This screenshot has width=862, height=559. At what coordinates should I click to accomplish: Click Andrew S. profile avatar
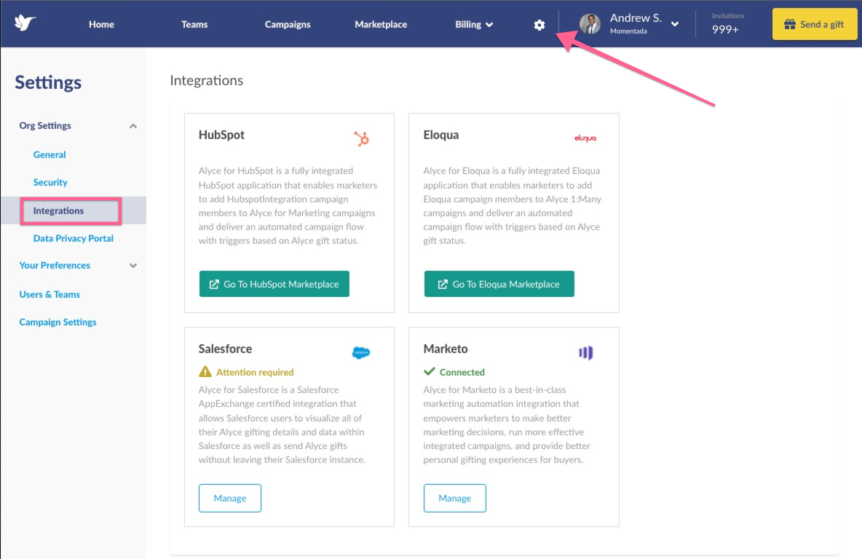pos(590,24)
